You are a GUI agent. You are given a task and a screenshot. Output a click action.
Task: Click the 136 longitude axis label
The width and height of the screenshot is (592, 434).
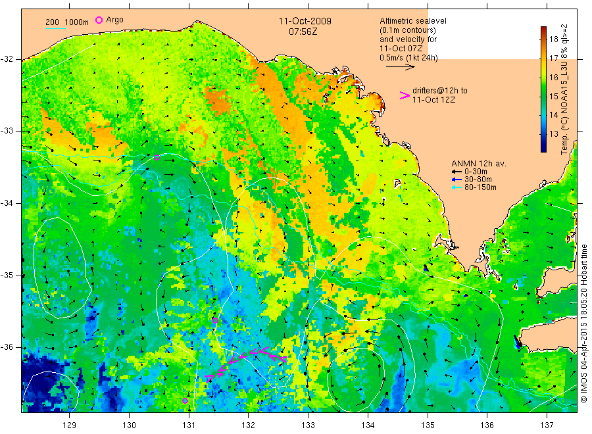[x=487, y=425]
